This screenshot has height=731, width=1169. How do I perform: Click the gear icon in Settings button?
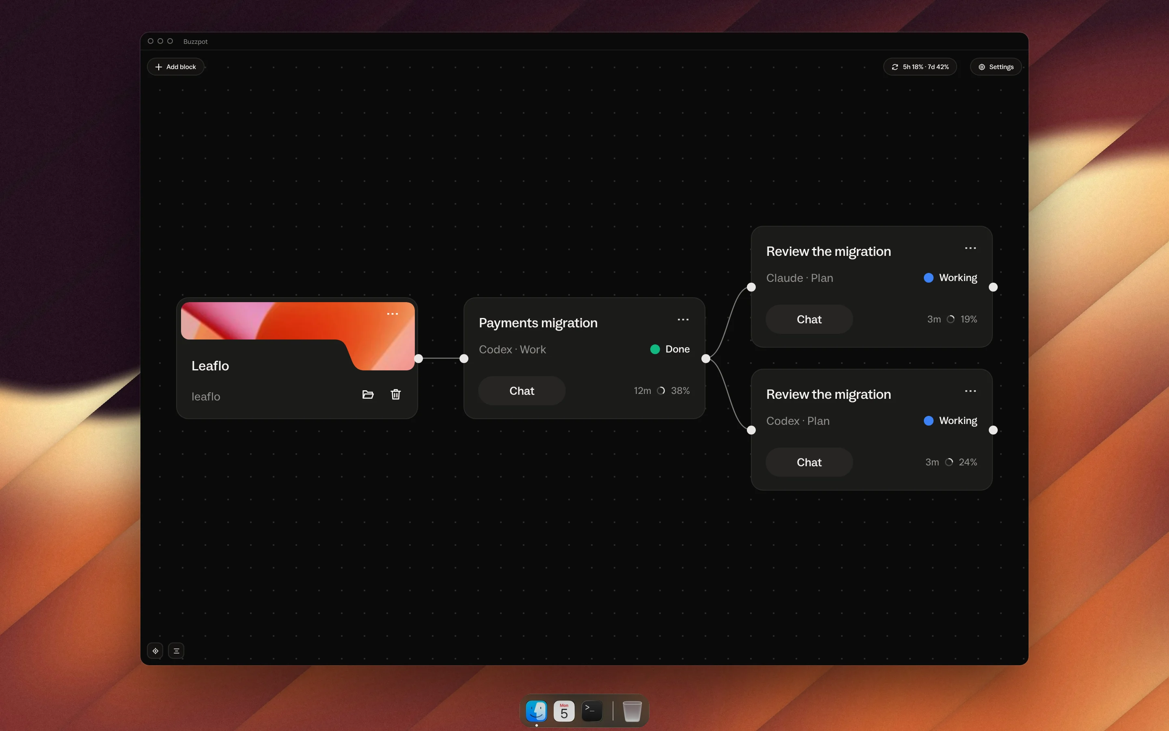pos(981,67)
